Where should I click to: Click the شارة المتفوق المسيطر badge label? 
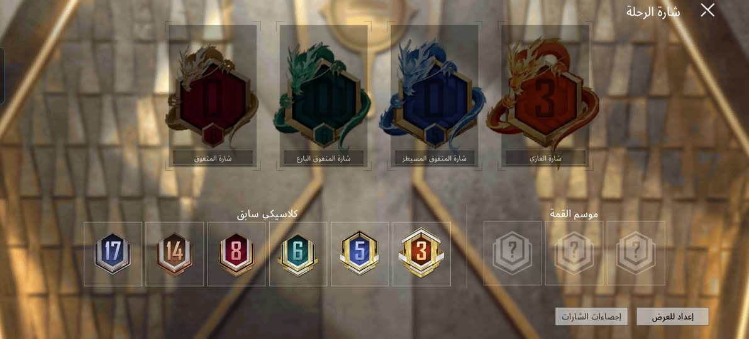click(435, 158)
